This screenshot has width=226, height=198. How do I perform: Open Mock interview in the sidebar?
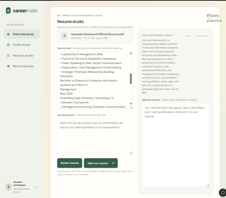click(x=21, y=66)
